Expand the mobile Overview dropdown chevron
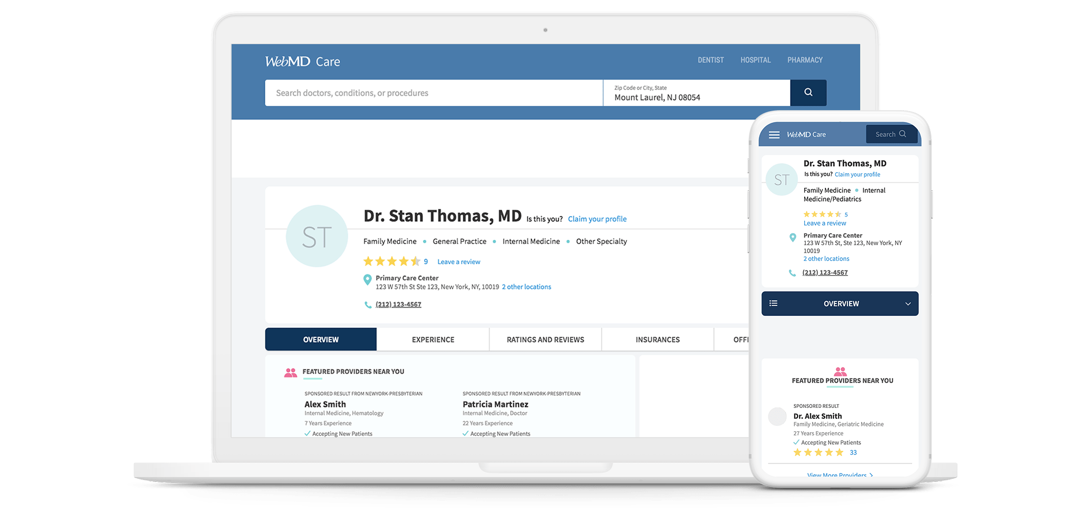1086x517 pixels. point(908,304)
